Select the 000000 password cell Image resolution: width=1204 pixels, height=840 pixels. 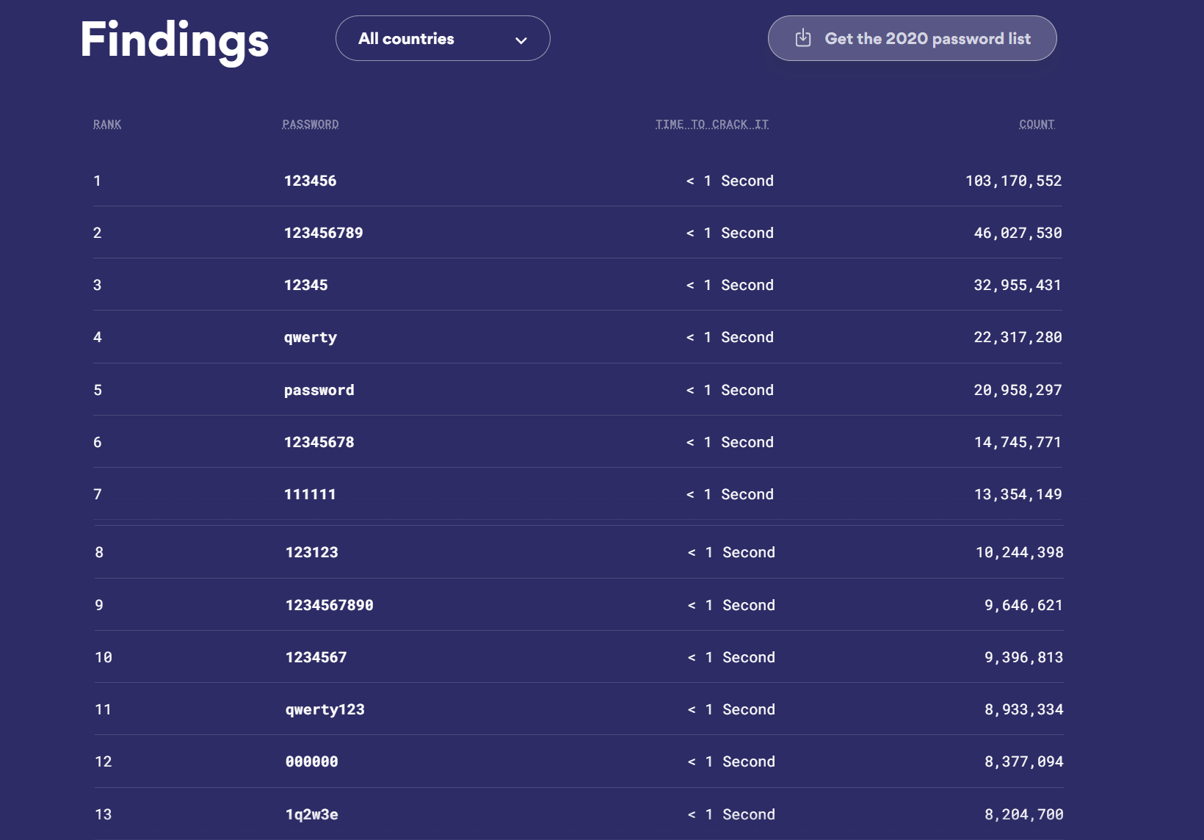pyautogui.click(x=312, y=761)
